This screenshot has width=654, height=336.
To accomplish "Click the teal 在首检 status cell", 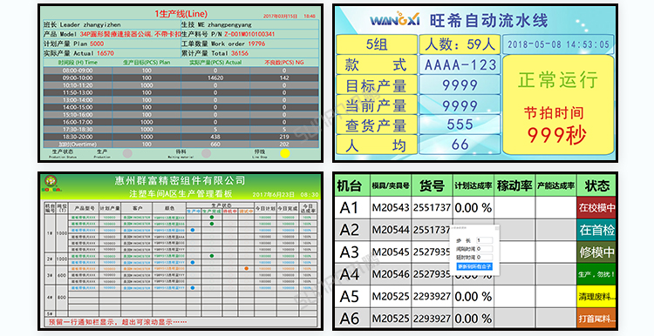I will 596,230.
